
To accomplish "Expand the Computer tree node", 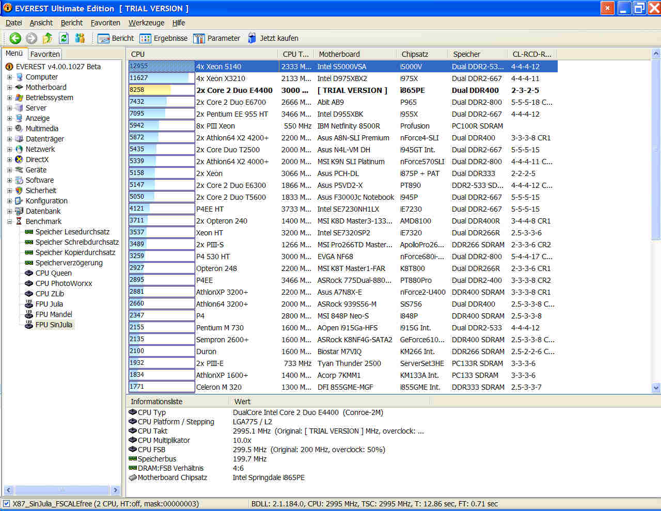I will point(9,77).
